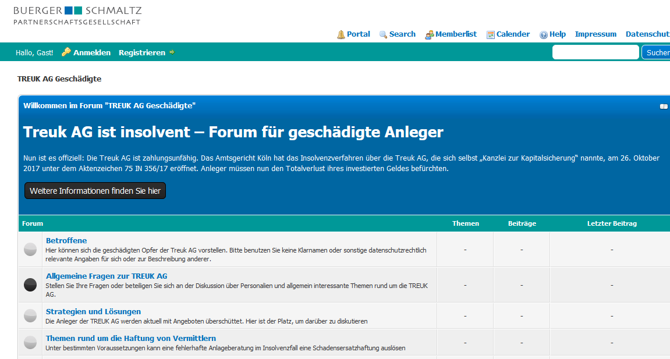Click the arrow icon after Registrieren
The height and width of the screenshot is (359, 670).
tap(172, 52)
